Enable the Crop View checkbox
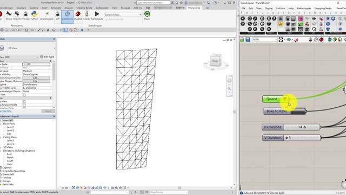346x195 pixels. tap(24, 102)
